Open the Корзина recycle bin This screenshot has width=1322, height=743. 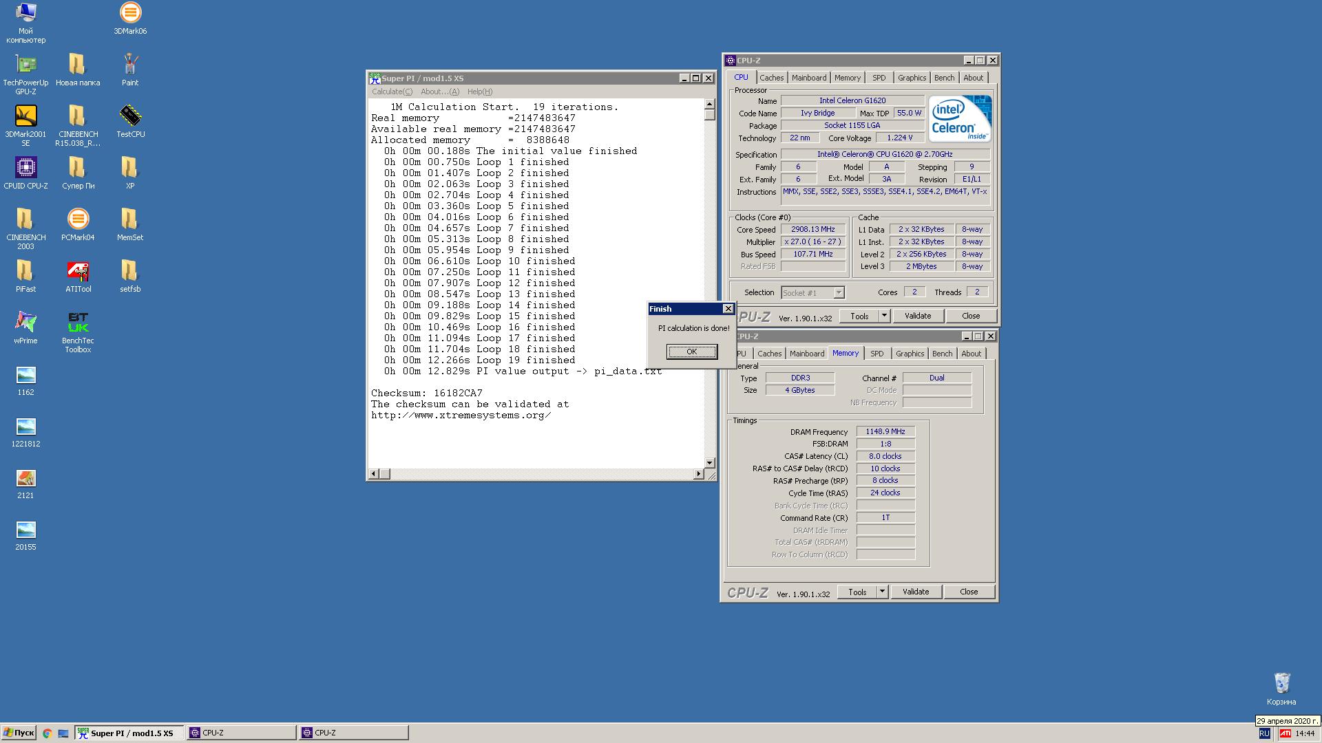[x=1281, y=689]
